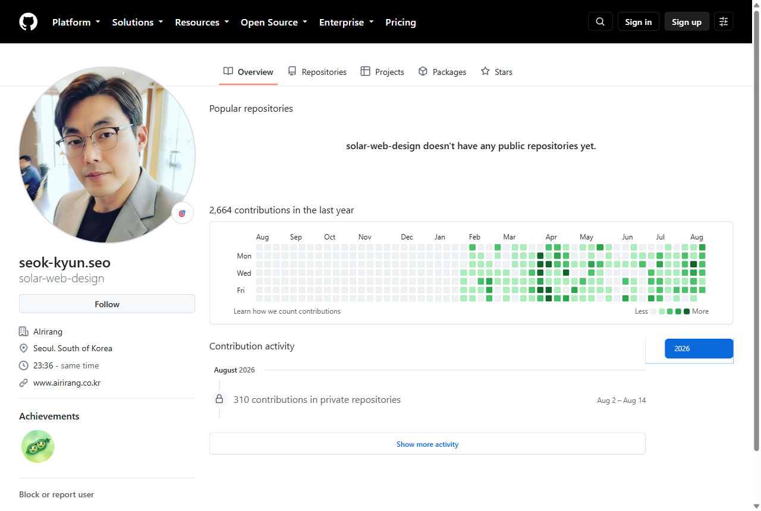761x511 pixels.
Task: Click the page vertical scrollbar
Action: [x=756, y=232]
